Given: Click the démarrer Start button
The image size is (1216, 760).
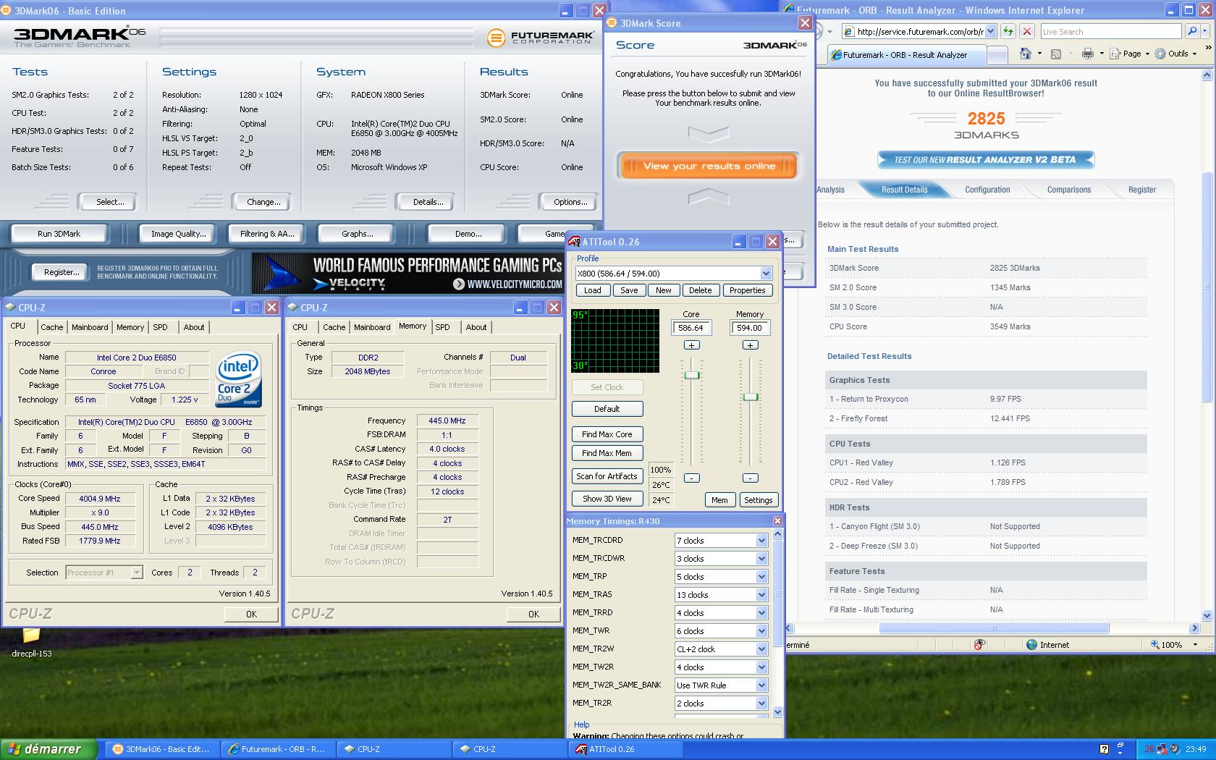Looking at the screenshot, I should 48,749.
